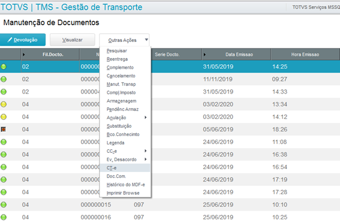Click the yellow status icon at 13:34
Screen dimensions: 340x223
4,104
